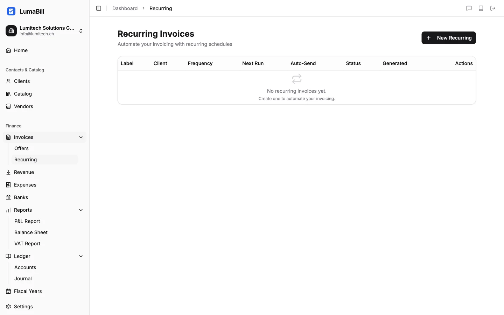
Task: Click the New Recurring button
Action: pyautogui.click(x=449, y=38)
